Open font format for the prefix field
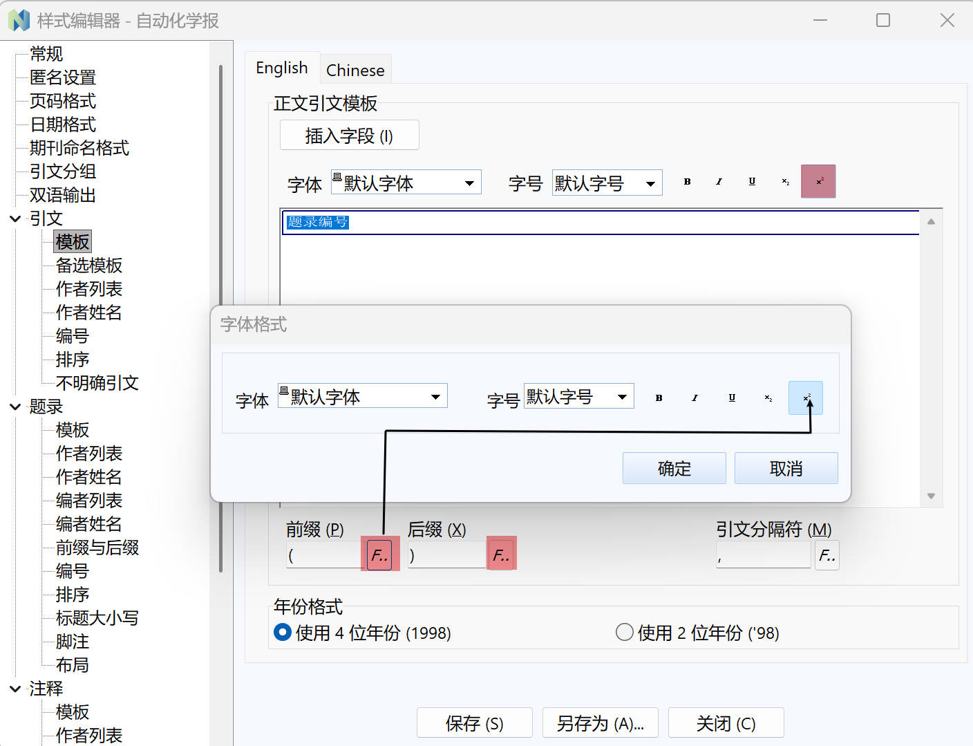Viewport: 973px width, 746px height. [x=379, y=555]
